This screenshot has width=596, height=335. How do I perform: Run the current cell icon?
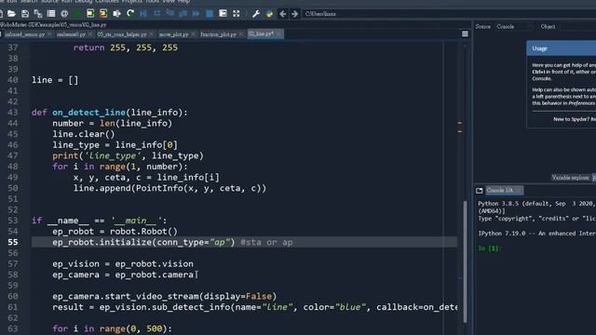90,14
